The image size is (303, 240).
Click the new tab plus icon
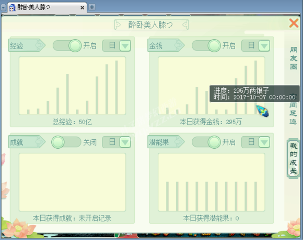(92, 7)
